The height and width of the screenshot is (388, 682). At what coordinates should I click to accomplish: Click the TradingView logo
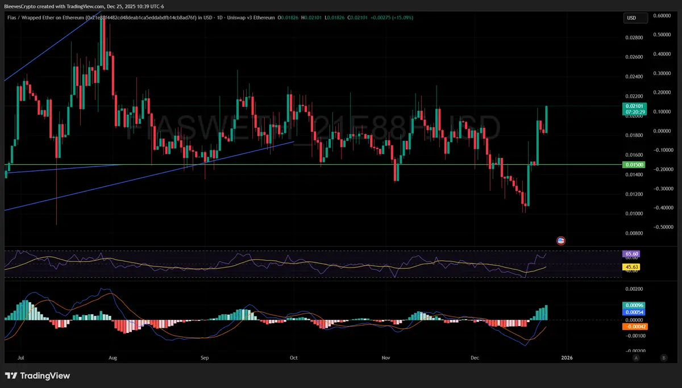click(x=38, y=376)
